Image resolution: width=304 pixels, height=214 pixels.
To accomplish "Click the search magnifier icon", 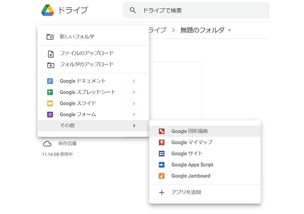I will [x=133, y=10].
